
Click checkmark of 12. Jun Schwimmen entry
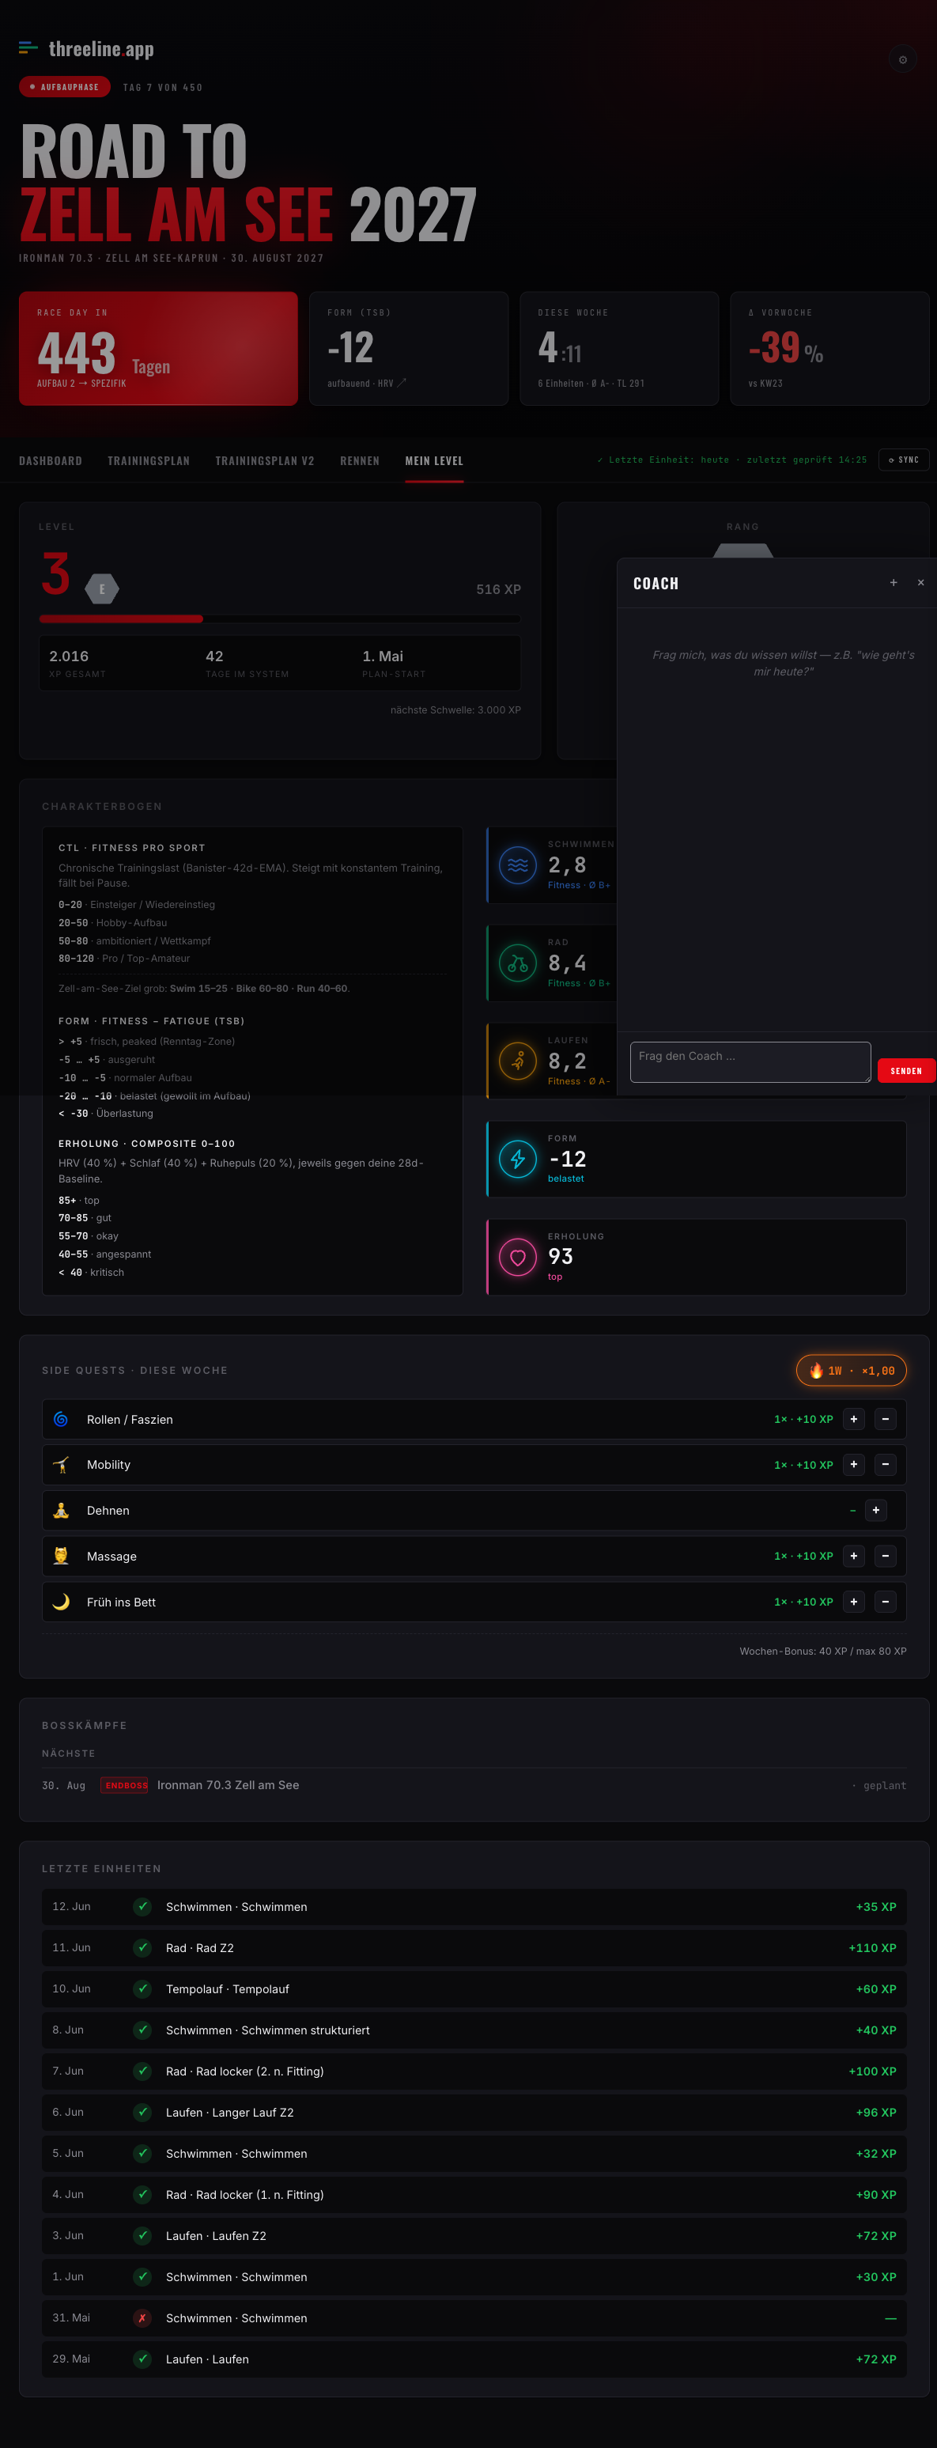click(142, 1906)
